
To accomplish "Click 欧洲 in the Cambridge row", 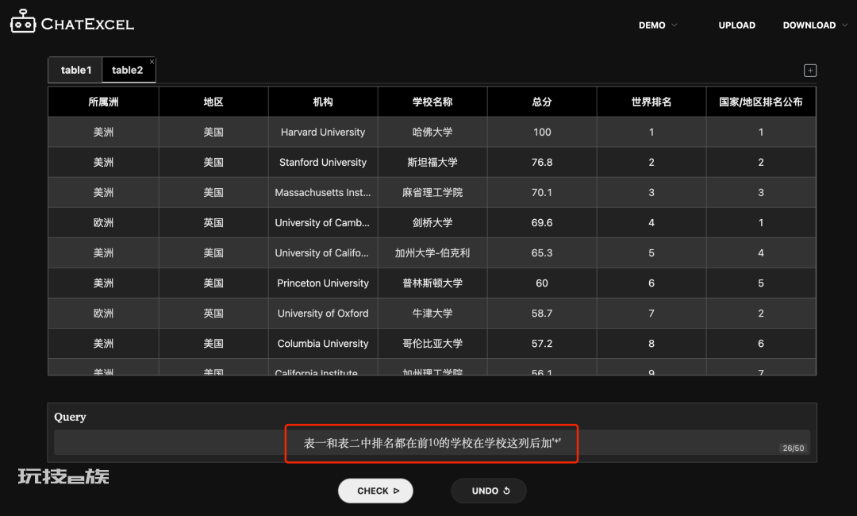I will click(103, 222).
